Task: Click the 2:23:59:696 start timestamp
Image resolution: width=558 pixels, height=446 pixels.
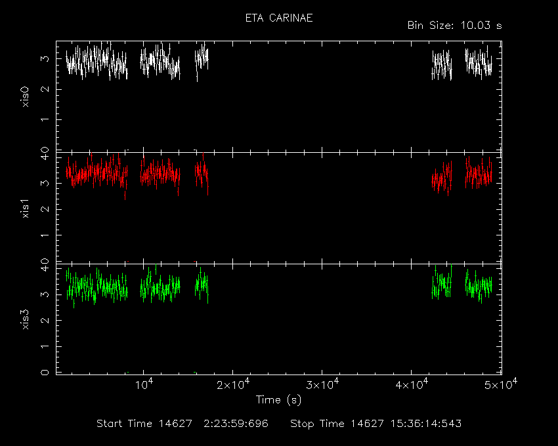Action: [x=236, y=424]
